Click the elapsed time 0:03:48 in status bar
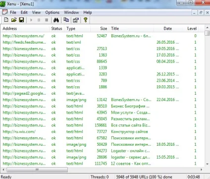This screenshot has height=179, width=210. coord(194,177)
